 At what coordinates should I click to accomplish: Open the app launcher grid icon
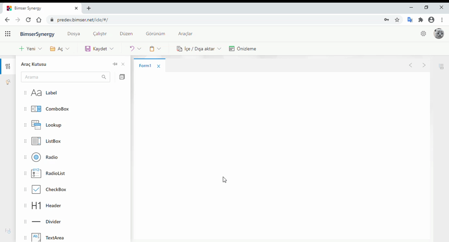8,34
